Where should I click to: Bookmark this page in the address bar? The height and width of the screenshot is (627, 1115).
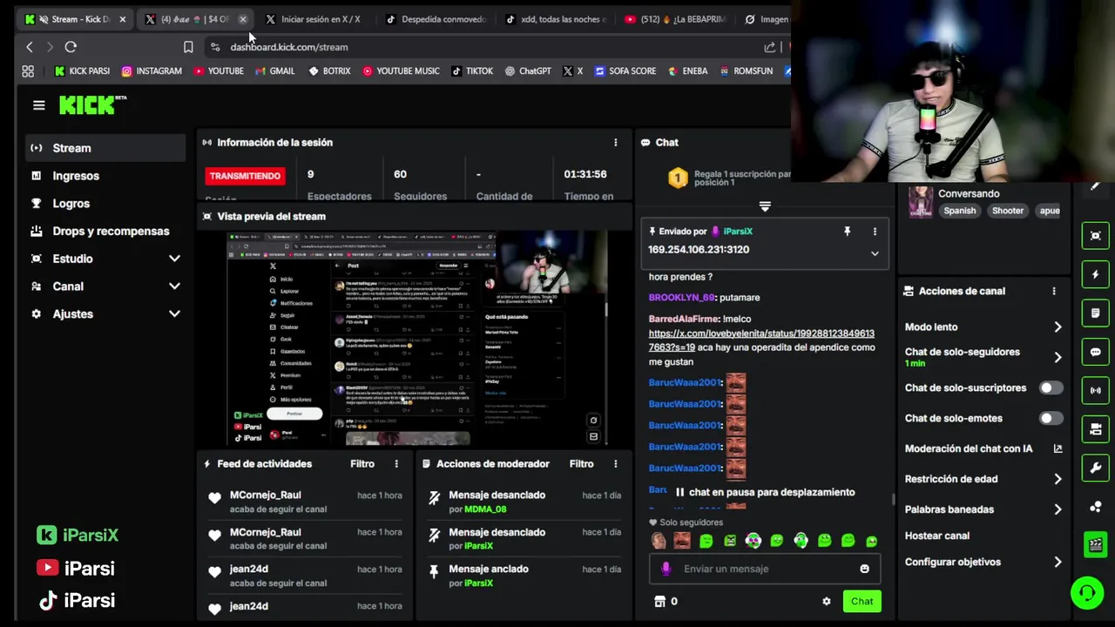point(188,47)
